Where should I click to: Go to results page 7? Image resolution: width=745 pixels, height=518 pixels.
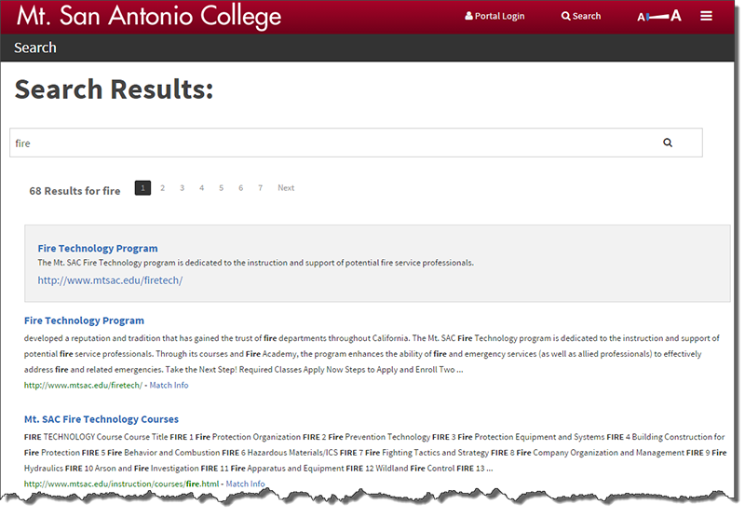(x=261, y=187)
